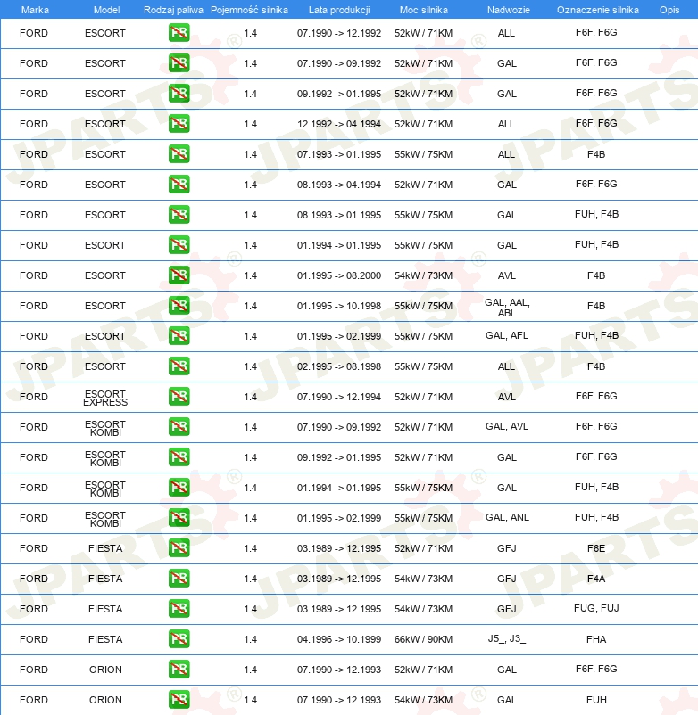The image size is (698, 715).
Task: Click fuel icon in Orion FUH engine row
Action: 179,700
